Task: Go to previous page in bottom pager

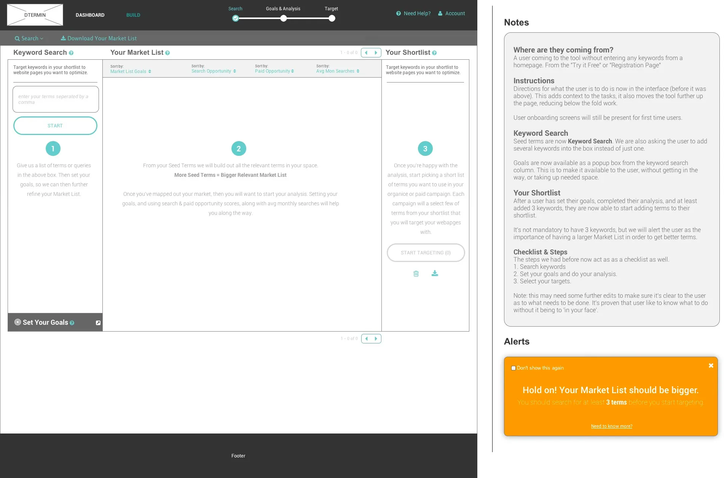Action: [x=366, y=338]
